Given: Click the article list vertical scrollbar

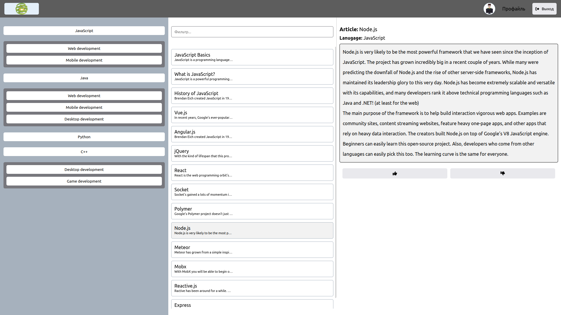Looking at the screenshot, I should 335,172.
